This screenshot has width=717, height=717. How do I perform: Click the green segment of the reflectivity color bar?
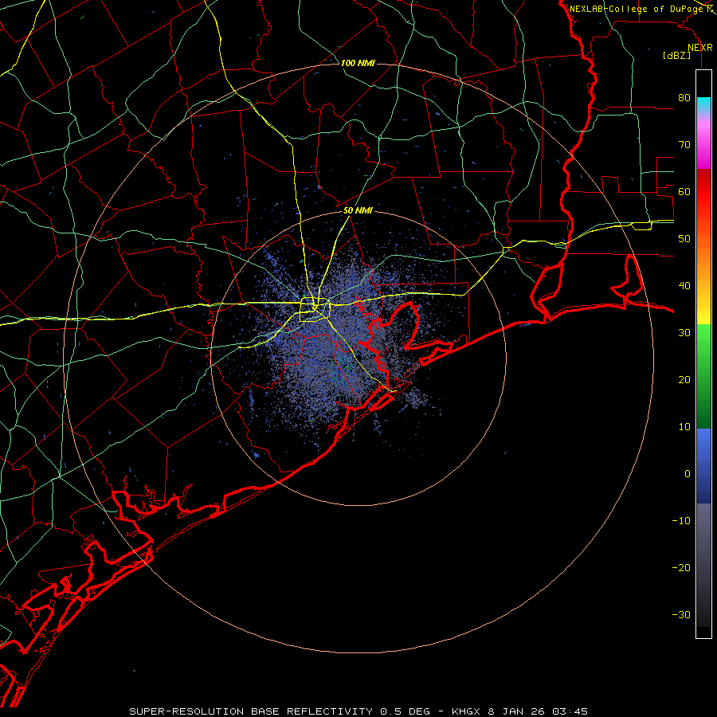pos(703,376)
